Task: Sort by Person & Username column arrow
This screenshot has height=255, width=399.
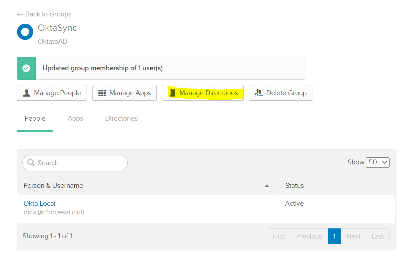Action: tap(267, 186)
